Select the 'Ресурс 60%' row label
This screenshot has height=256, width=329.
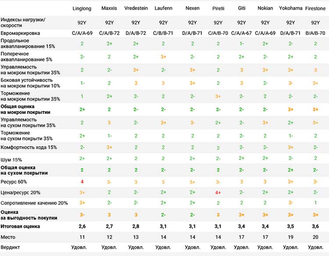point(14,181)
